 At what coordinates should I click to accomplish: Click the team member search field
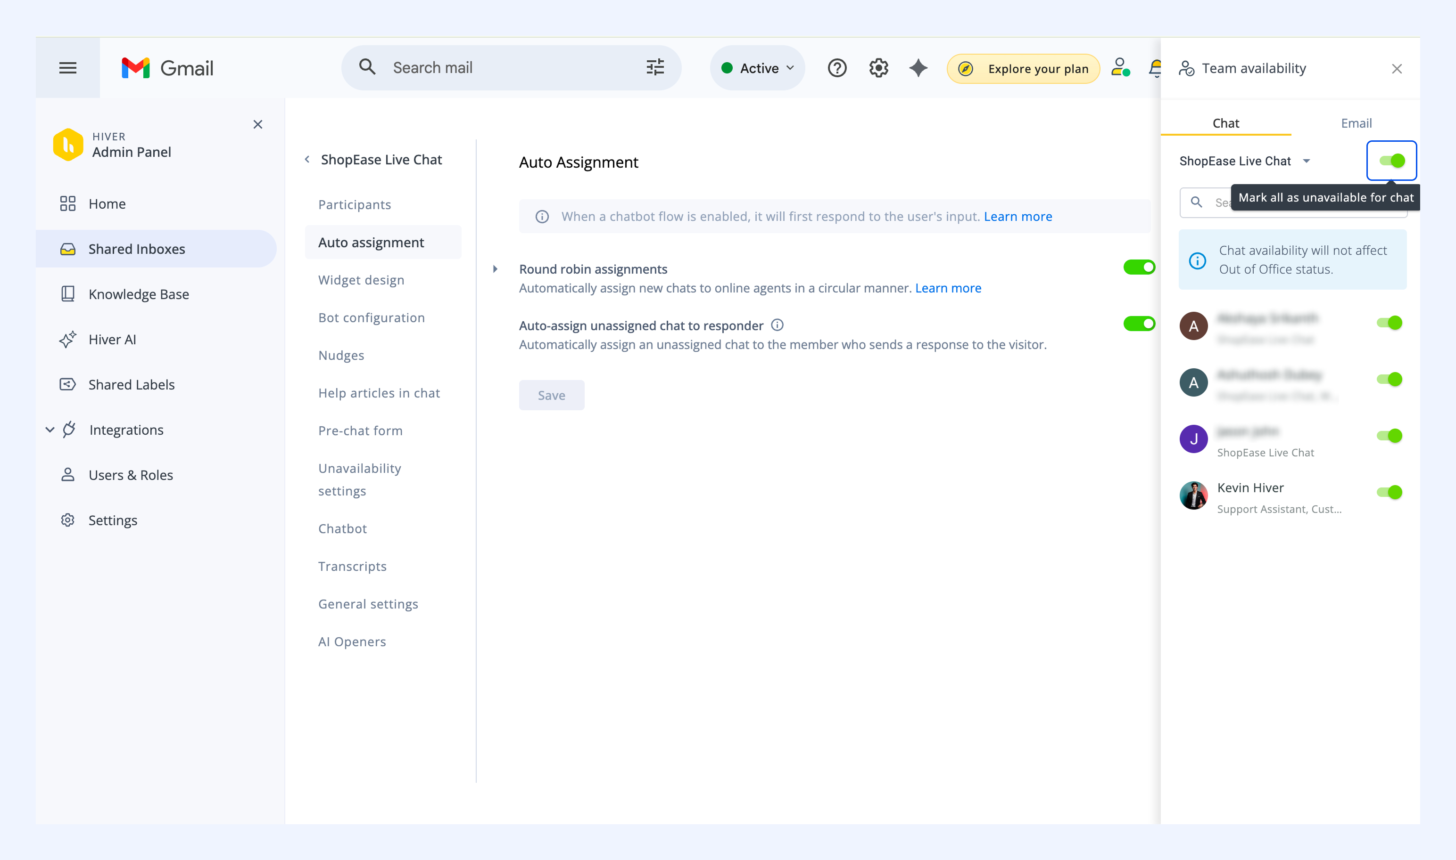coord(1293,202)
